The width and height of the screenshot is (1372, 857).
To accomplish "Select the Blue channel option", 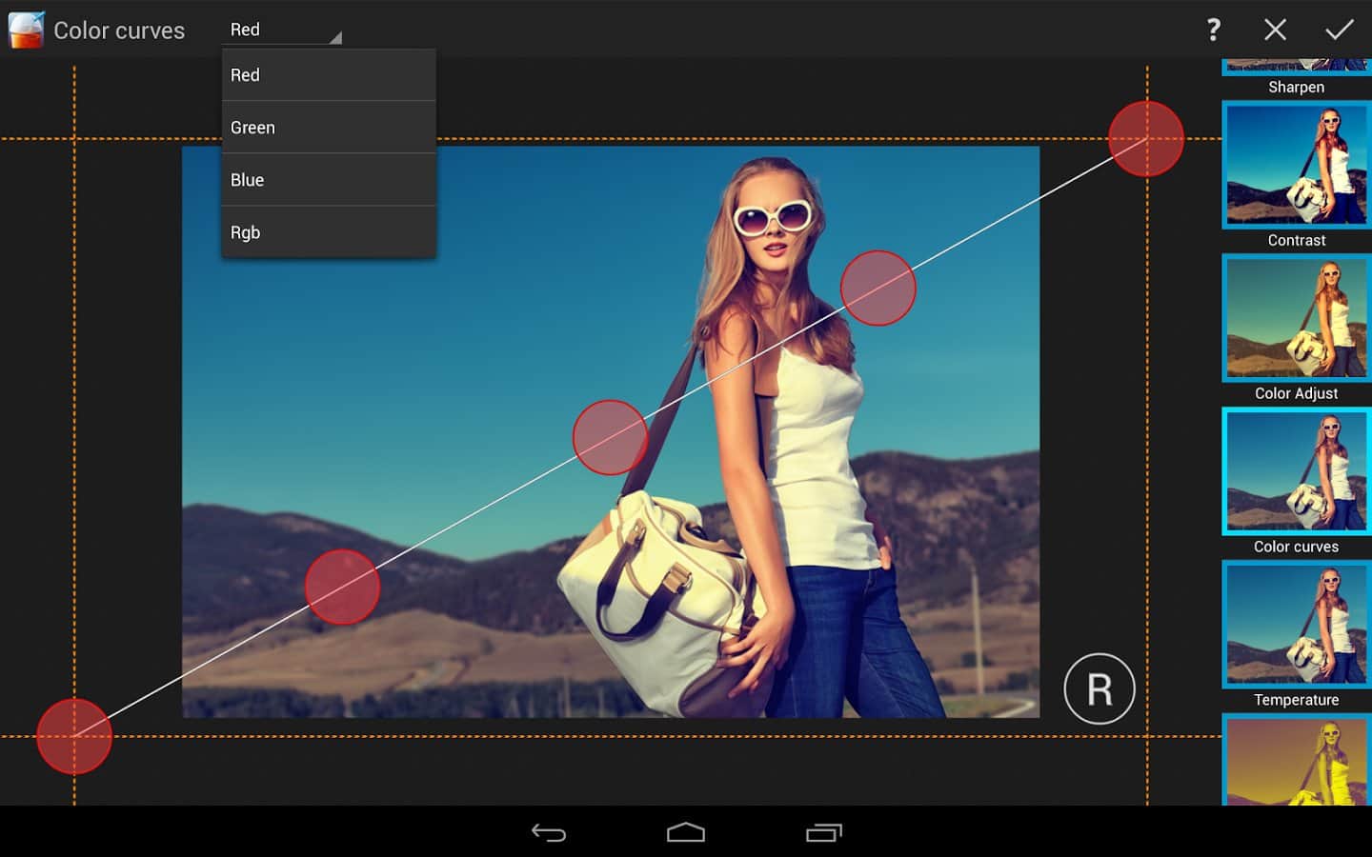I will click(x=328, y=180).
